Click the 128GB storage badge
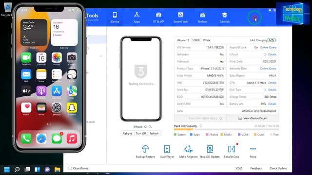 [195, 40]
